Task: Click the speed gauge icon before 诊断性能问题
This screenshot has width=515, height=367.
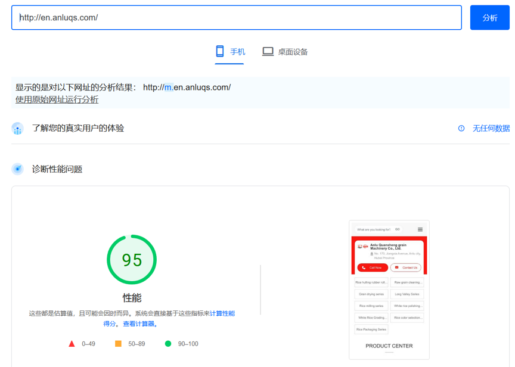Action: click(18, 169)
